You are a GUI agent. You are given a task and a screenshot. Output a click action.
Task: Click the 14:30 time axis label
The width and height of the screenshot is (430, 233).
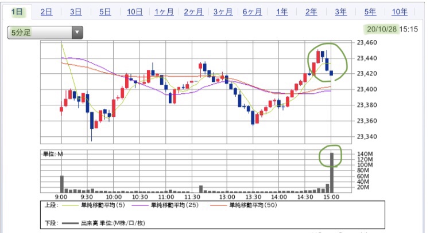[305, 197]
